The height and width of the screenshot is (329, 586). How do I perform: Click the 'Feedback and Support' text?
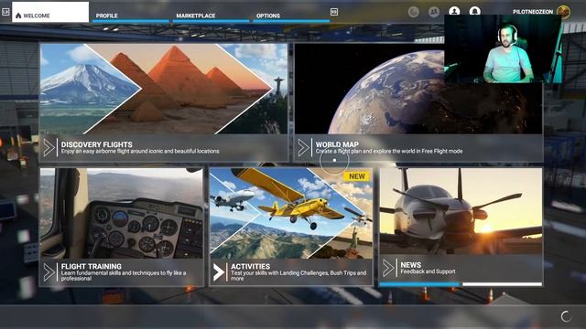point(428,271)
